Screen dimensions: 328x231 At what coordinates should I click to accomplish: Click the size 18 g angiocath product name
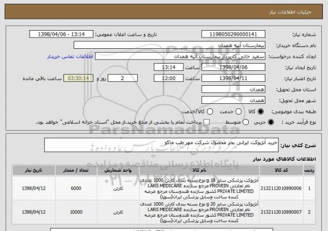tap(199, 188)
